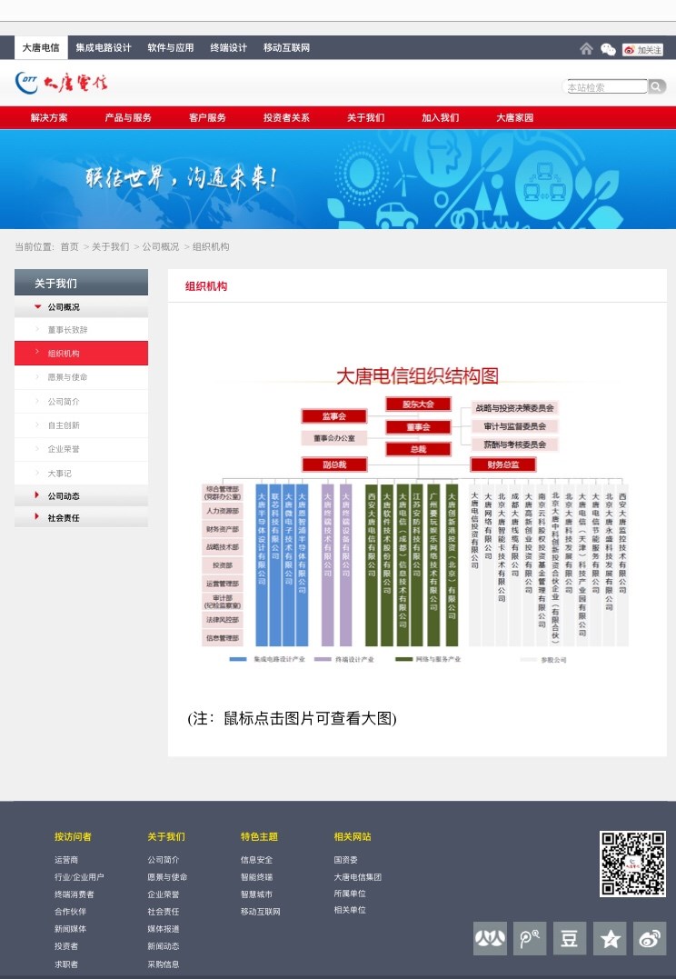Open the 投资者关系 menu item
The image size is (676, 979).
(286, 117)
